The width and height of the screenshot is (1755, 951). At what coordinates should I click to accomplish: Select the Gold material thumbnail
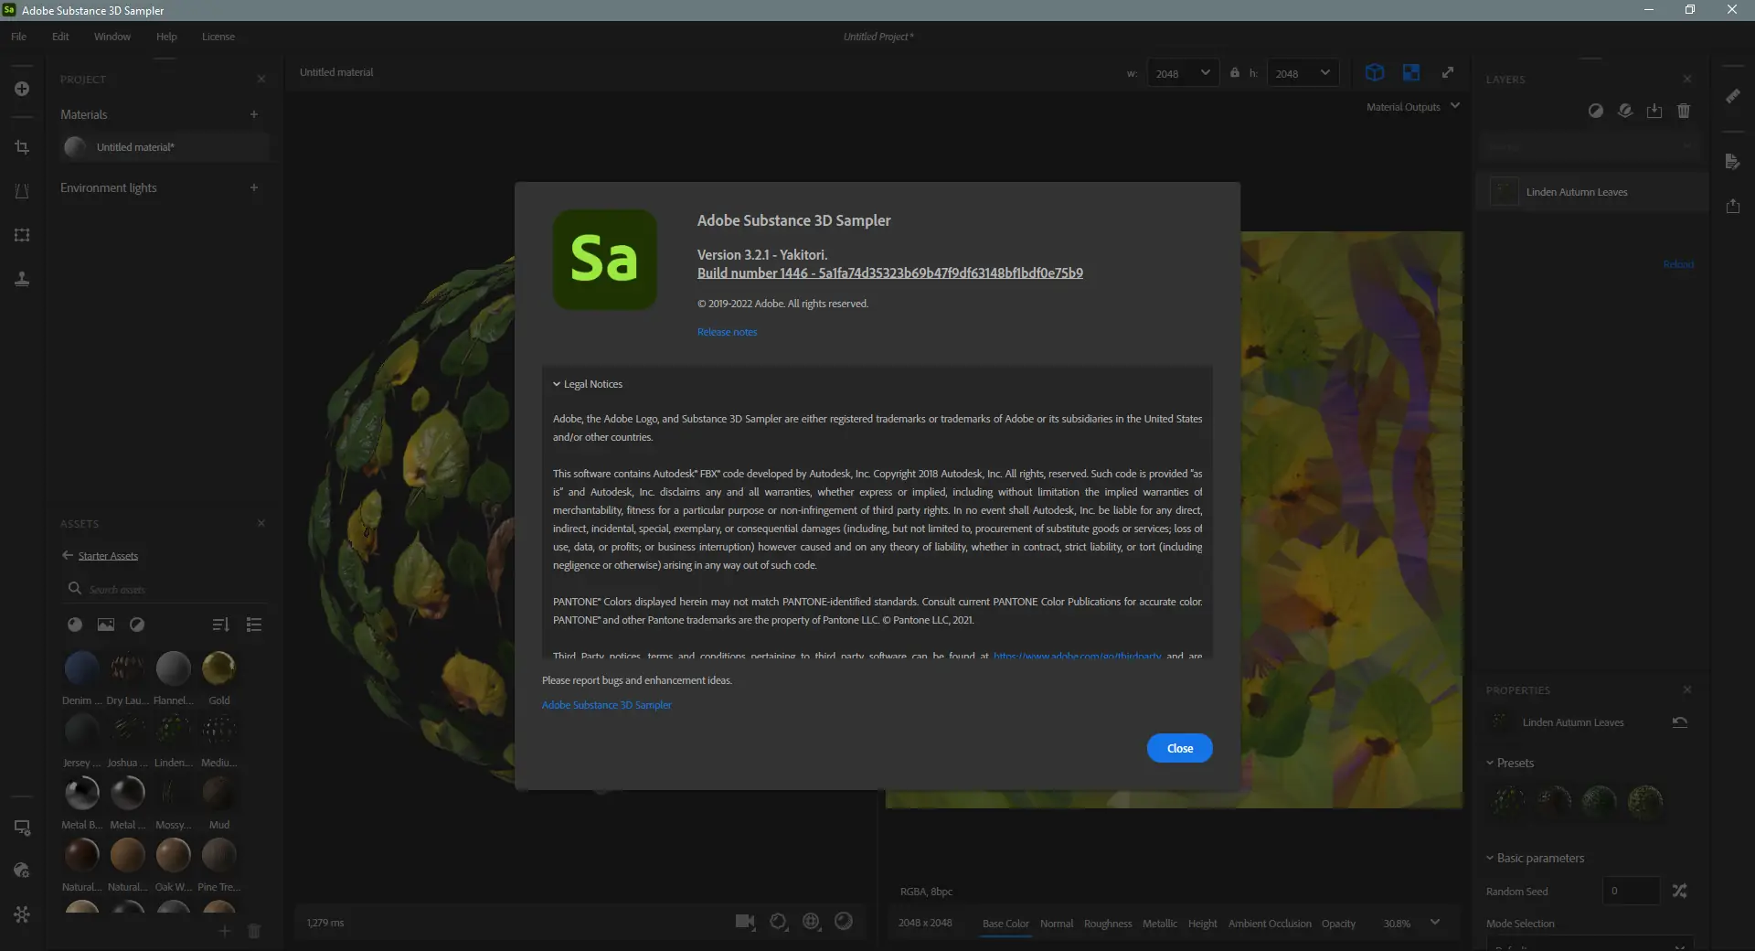(x=219, y=668)
